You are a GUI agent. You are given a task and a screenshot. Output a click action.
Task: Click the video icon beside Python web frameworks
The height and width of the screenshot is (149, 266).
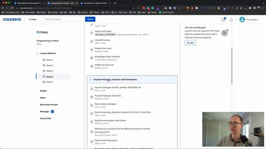coord(91,142)
